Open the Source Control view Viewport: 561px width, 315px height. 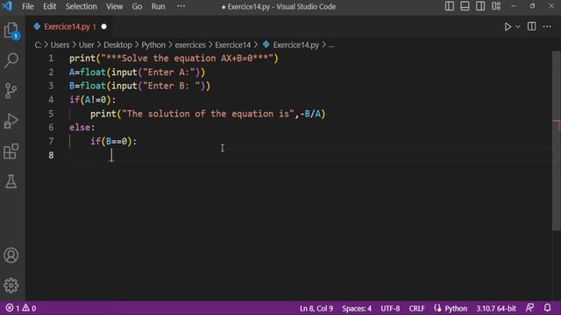pyautogui.click(x=11, y=90)
